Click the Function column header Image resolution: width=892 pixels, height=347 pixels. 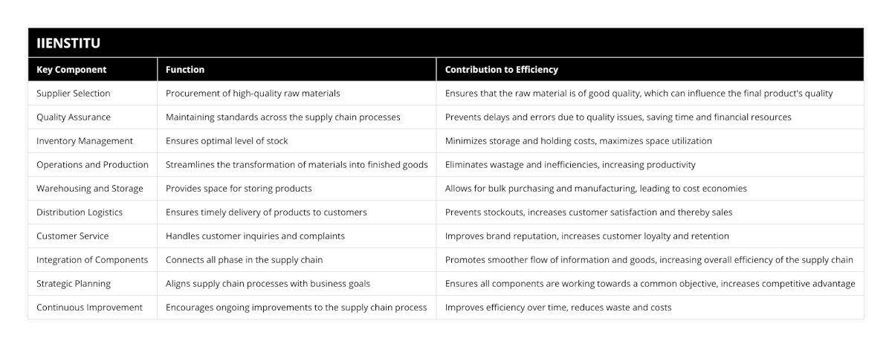tap(185, 70)
